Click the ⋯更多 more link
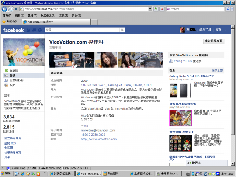 tap(85, 126)
